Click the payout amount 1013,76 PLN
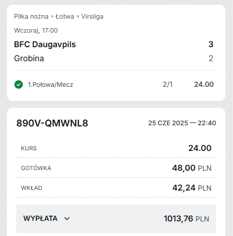This screenshot has height=236, width=233. [x=187, y=219]
